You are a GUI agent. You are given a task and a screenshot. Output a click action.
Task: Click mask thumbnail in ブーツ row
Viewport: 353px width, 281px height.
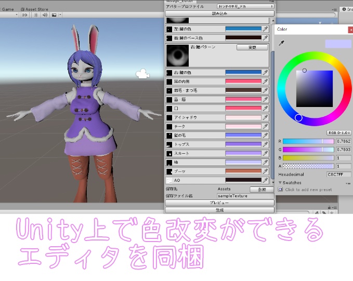pos(169,171)
